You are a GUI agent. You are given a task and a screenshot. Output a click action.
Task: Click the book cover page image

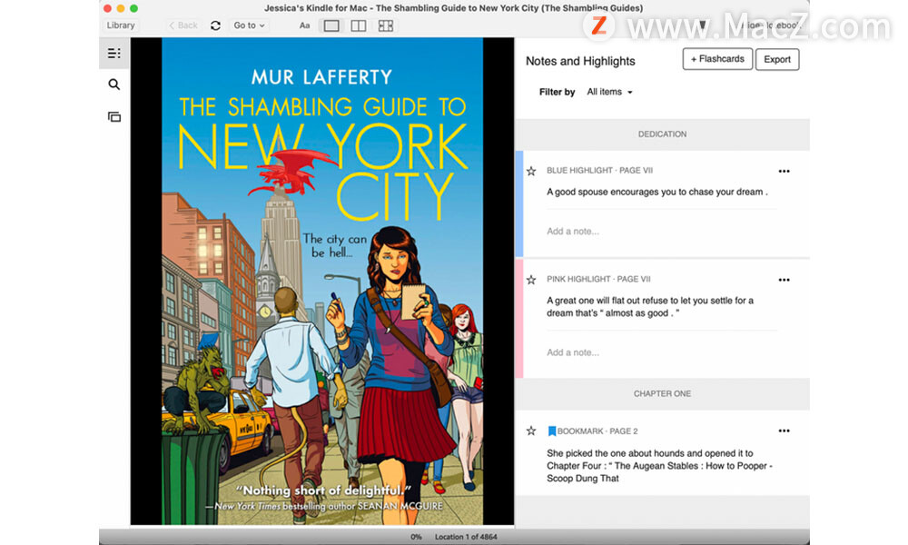pos(322,282)
